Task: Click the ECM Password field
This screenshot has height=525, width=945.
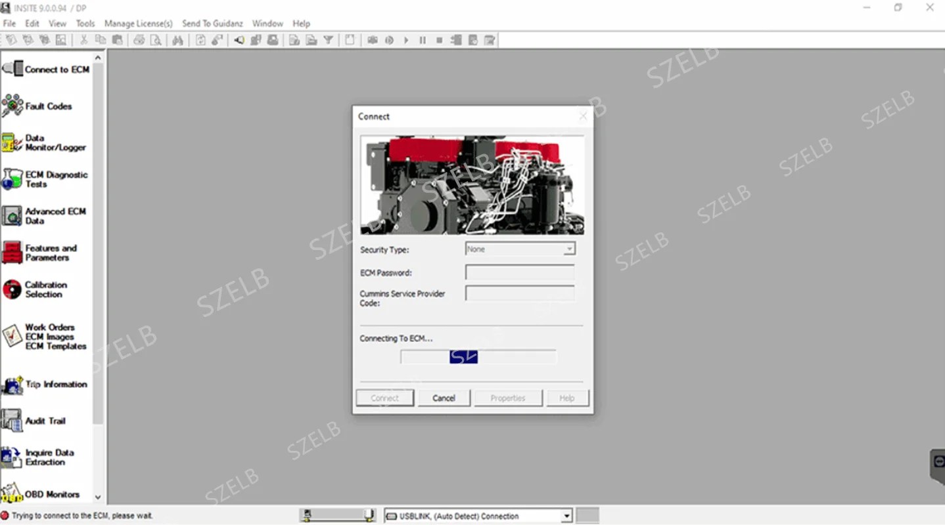Action: pyautogui.click(x=520, y=272)
